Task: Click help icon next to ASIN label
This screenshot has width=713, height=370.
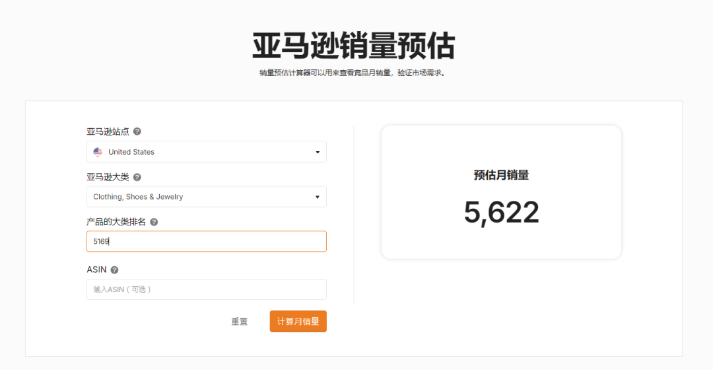Action: [115, 270]
